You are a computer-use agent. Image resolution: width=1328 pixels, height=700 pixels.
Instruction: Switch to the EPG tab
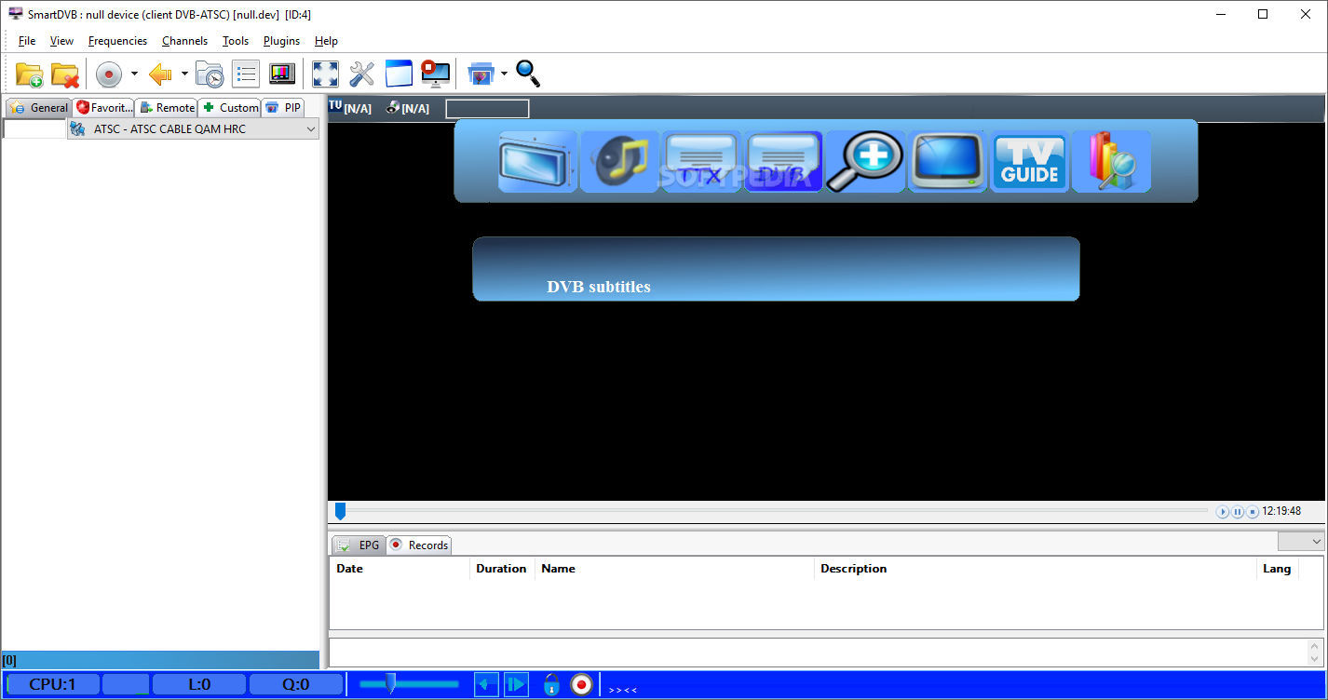point(358,545)
